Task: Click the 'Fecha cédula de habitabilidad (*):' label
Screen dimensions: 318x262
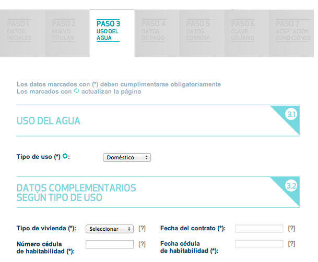Action: (x=189, y=247)
